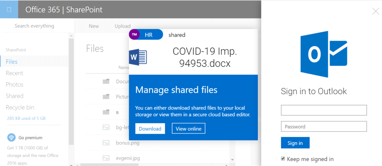
Task: Click the Download button
Action: tap(150, 128)
